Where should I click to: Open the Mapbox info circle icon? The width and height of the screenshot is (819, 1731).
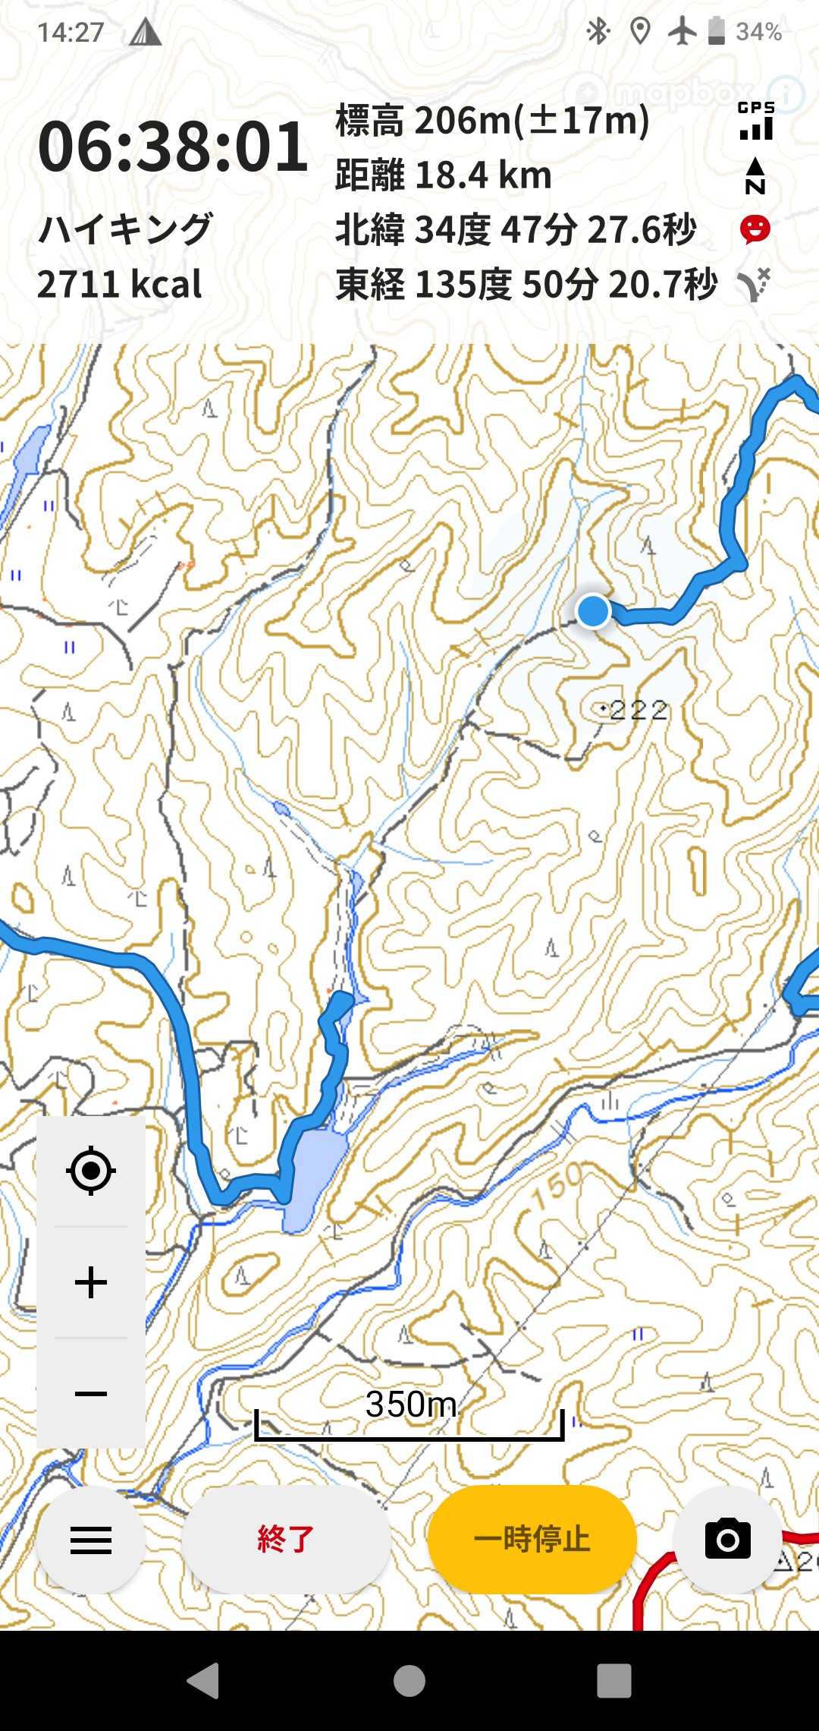coord(786,93)
